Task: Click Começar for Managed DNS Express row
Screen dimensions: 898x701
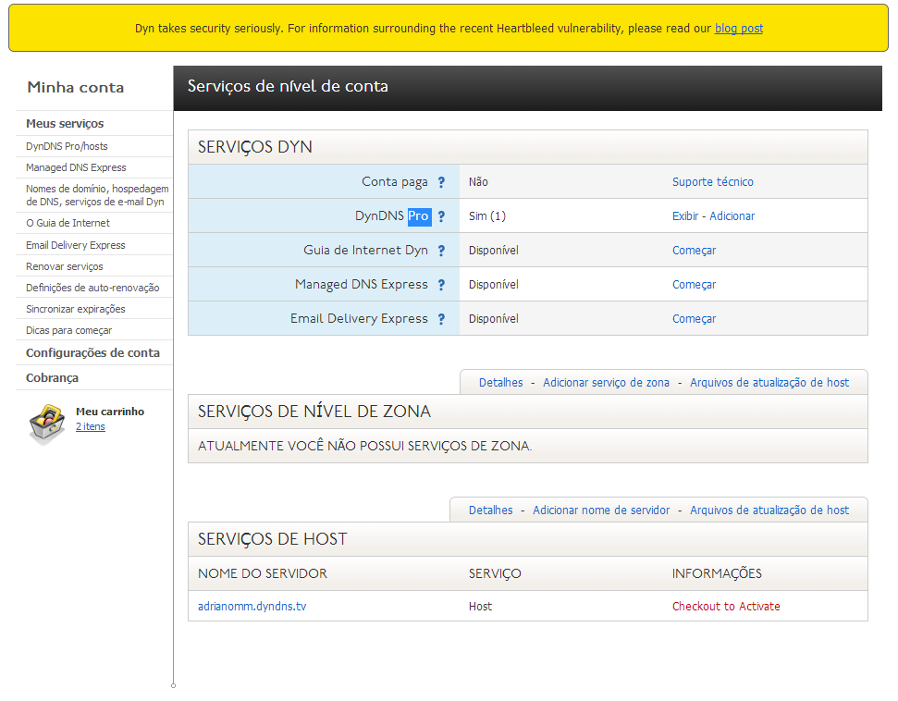Action: click(x=695, y=285)
